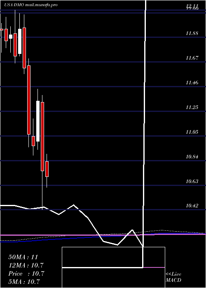Click the 11.05 price axis label
This screenshot has width=206, height=288.
tap(192, 132)
